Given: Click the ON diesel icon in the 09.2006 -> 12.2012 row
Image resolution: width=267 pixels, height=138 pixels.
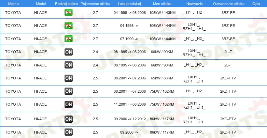Looking at the screenshot, I should coord(68,119).
